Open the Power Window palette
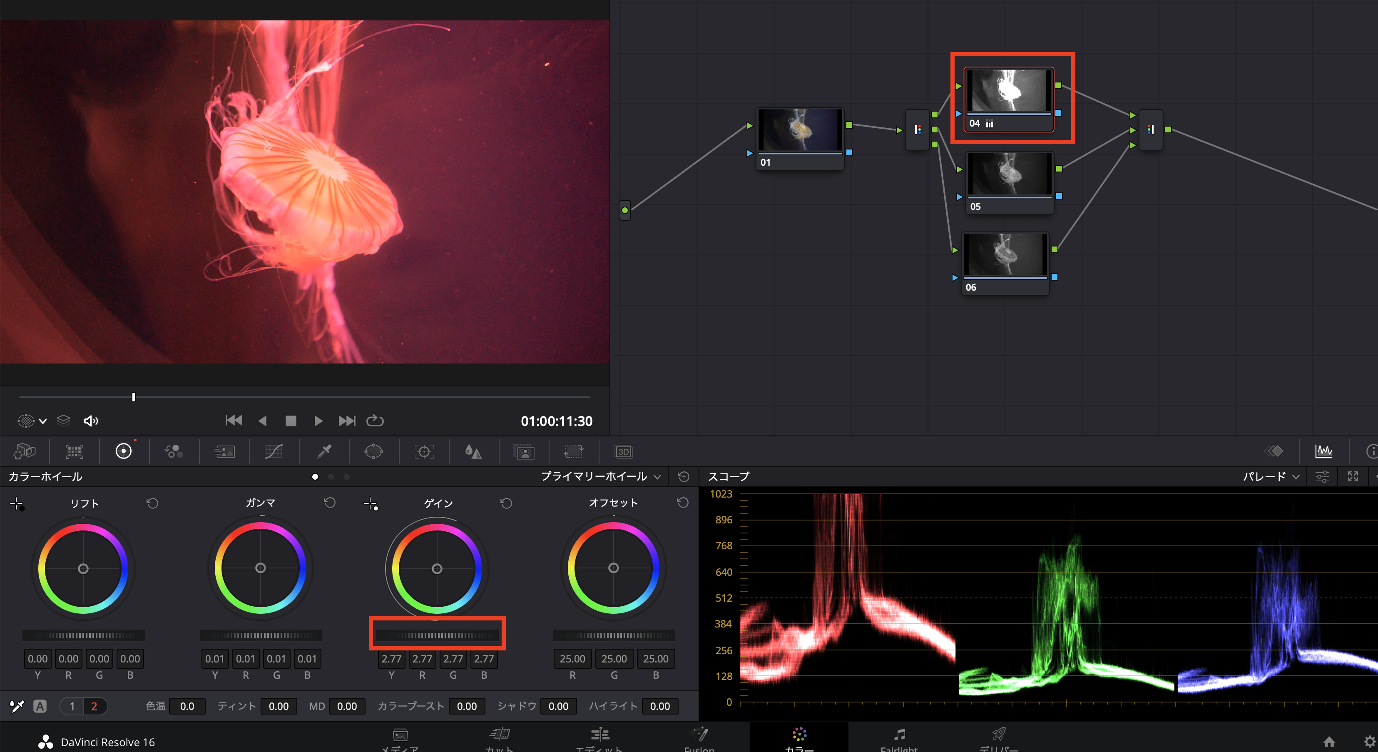 [x=373, y=452]
